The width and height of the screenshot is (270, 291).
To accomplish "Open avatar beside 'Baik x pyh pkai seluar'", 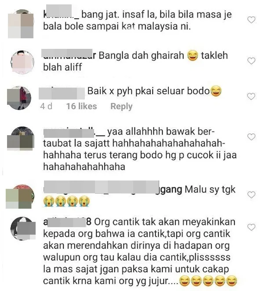I will tap(19, 98).
